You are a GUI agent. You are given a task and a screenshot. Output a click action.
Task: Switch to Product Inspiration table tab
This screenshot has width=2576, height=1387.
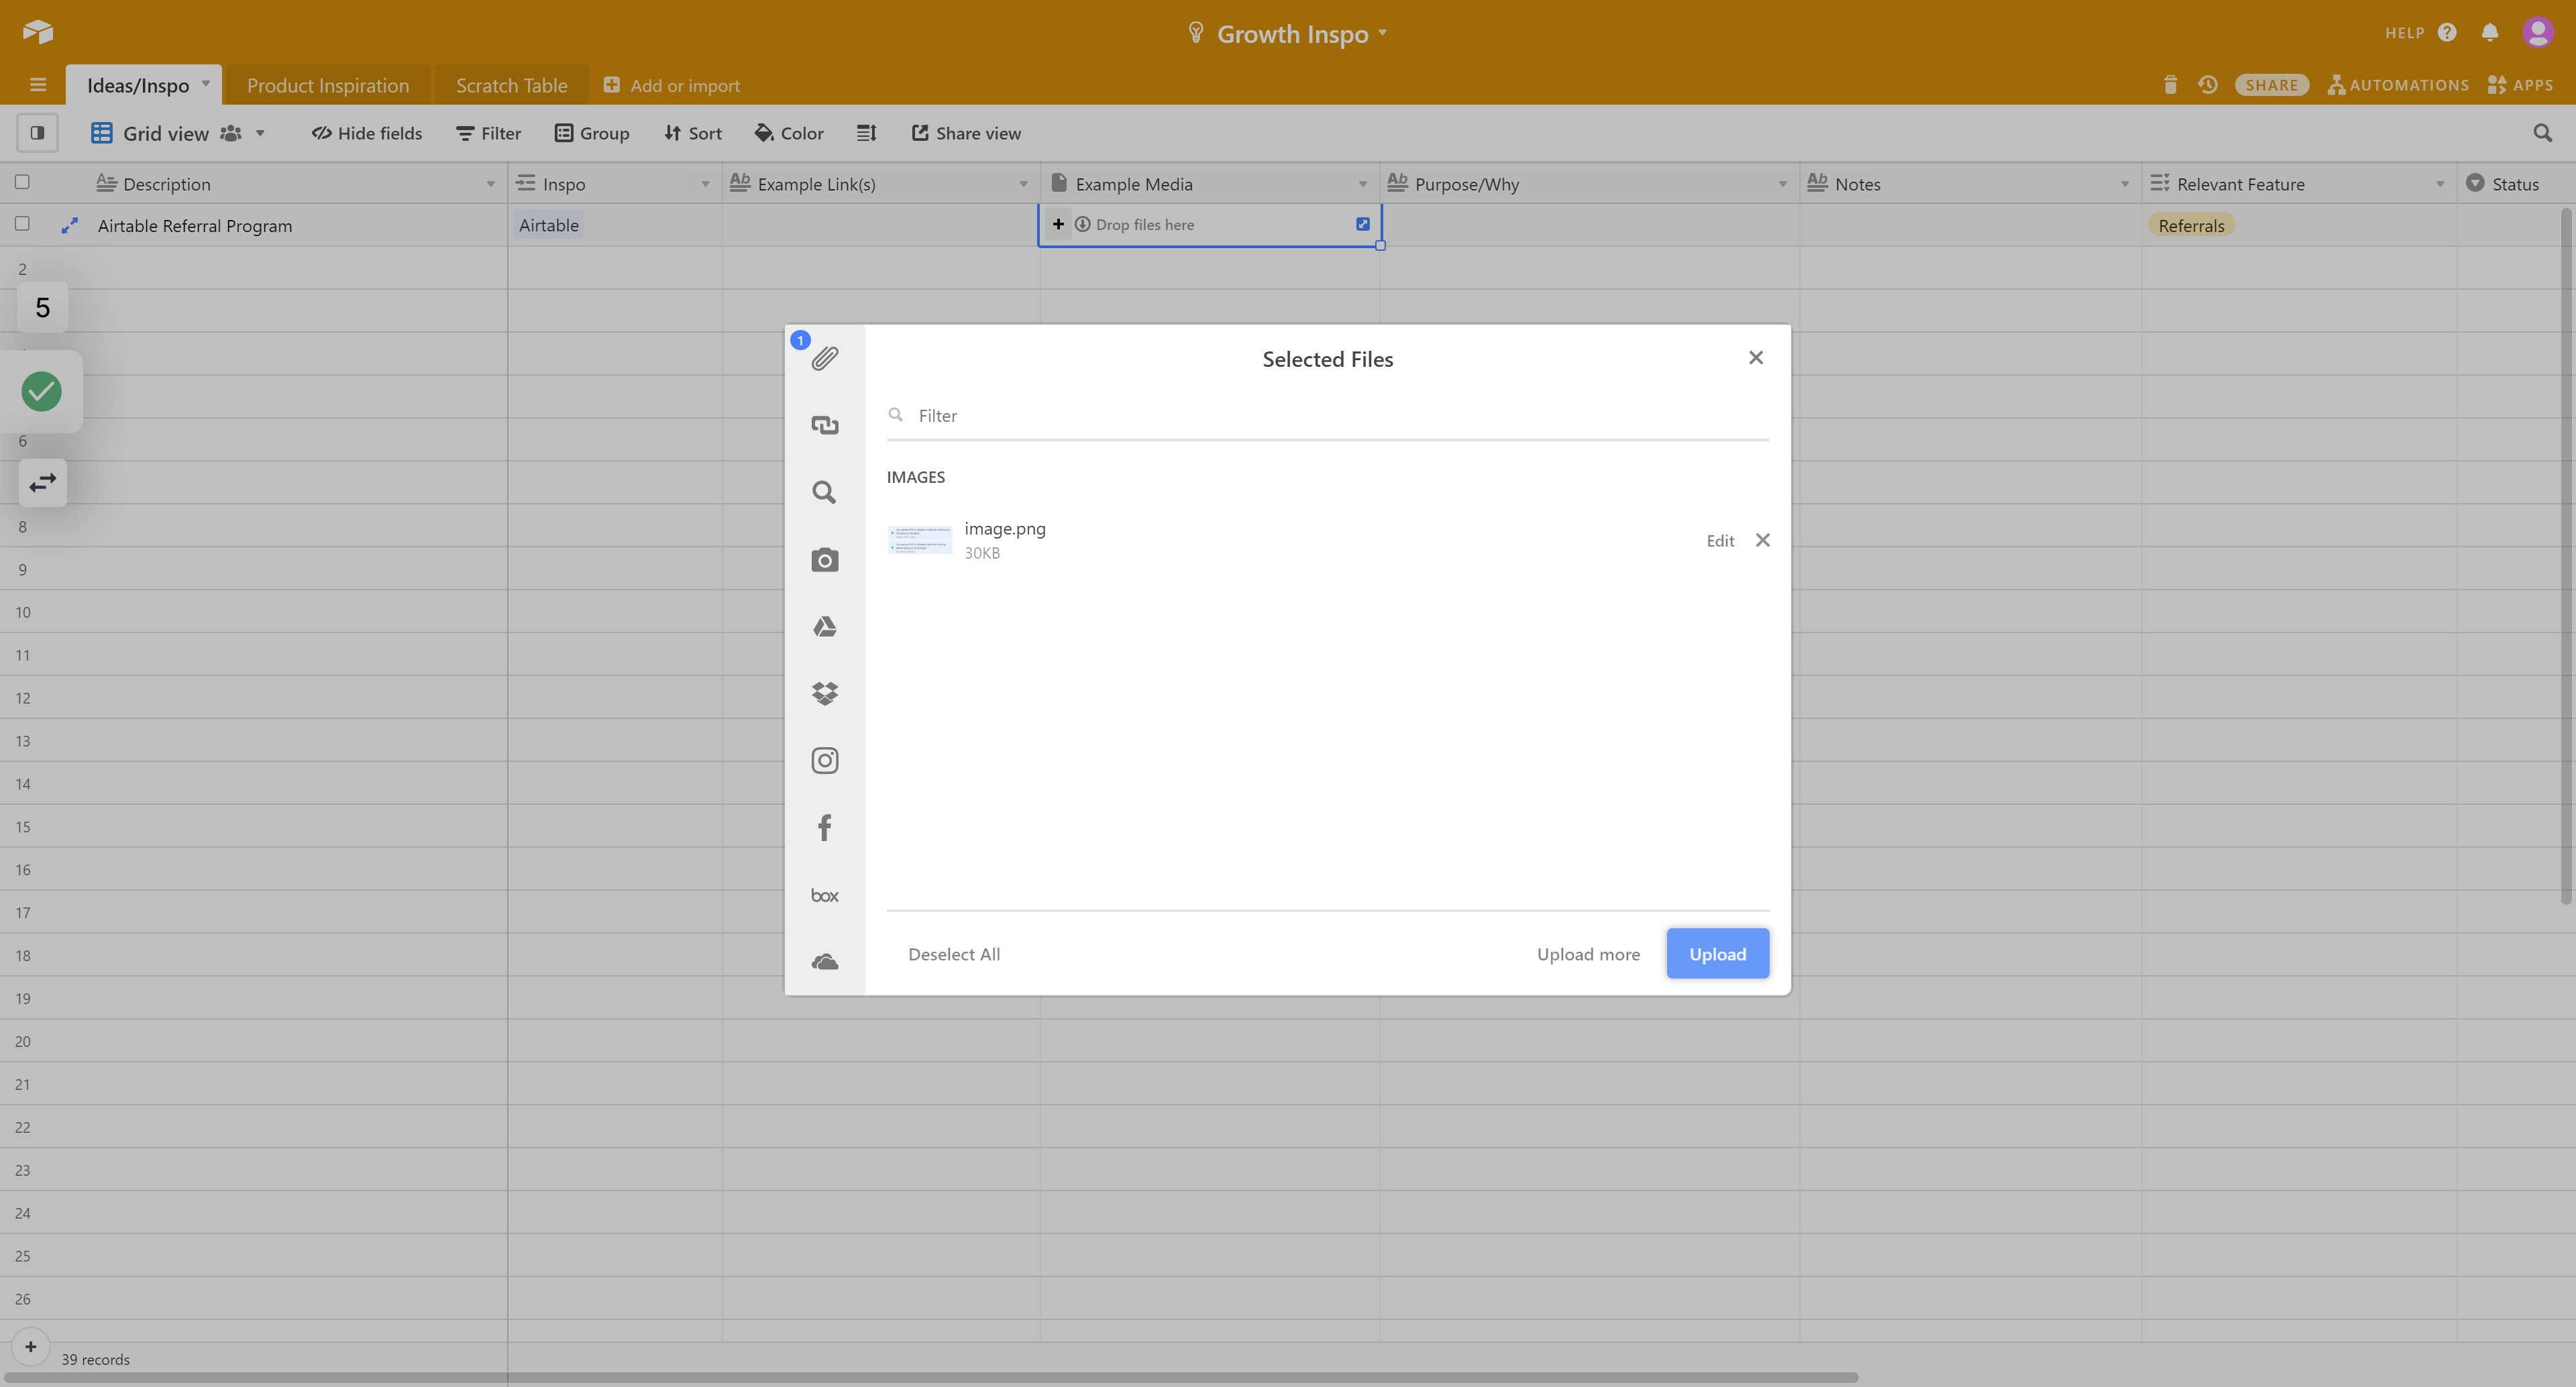coord(328,85)
